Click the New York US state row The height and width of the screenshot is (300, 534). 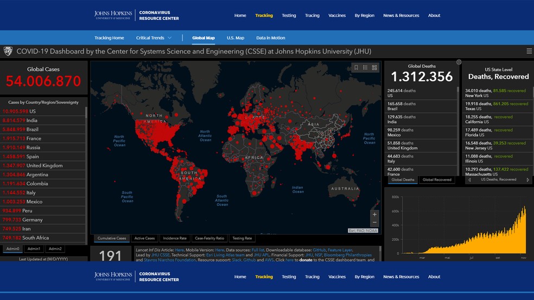click(497, 93)
